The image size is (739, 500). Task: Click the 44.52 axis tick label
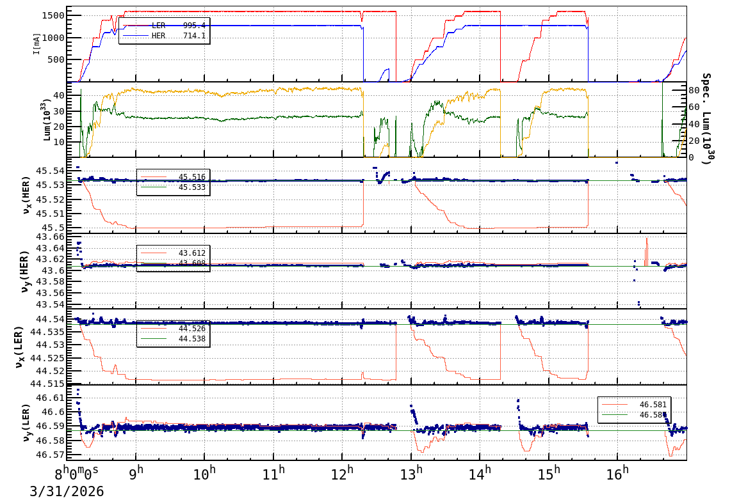(x=51, y=371)
